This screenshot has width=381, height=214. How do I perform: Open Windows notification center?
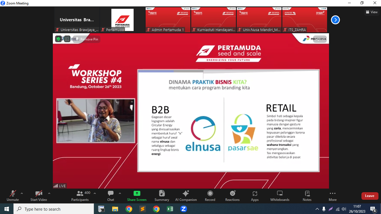[x=373, y=209]
